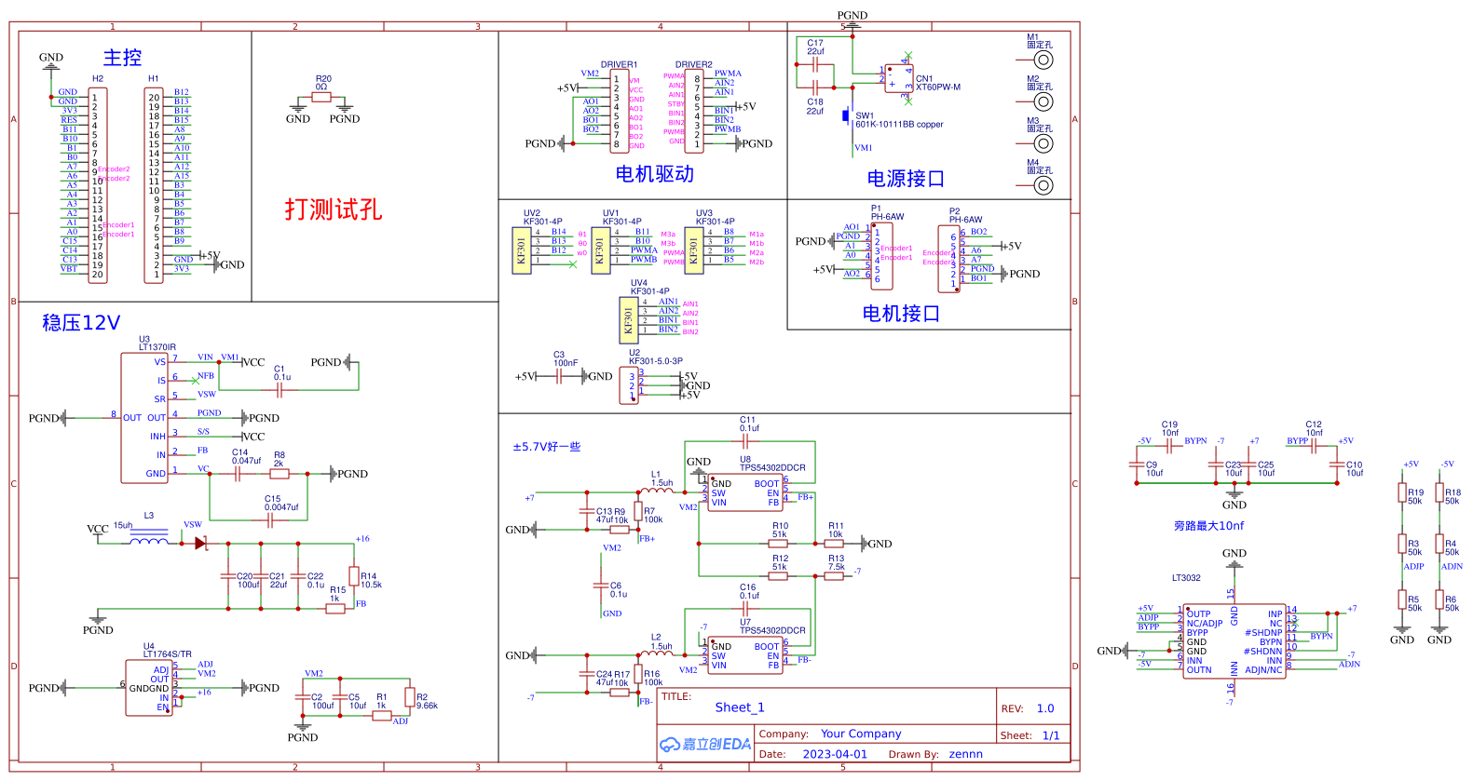Screen dimensions: 1473x781
Task: Select the Your Company text
Action: point(861,734)
